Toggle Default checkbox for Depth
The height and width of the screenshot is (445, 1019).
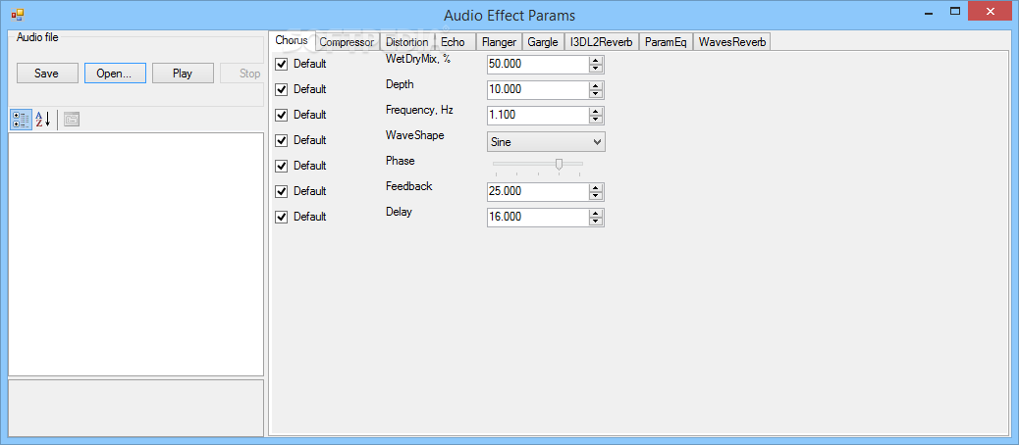tap(282, 89)
